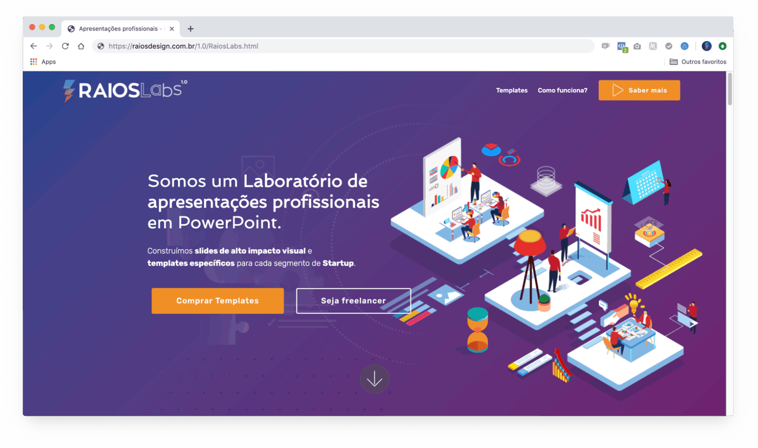
Task: Open the Como funciona? navigation link
Action: pyautogui.click(x=563, y=91)
